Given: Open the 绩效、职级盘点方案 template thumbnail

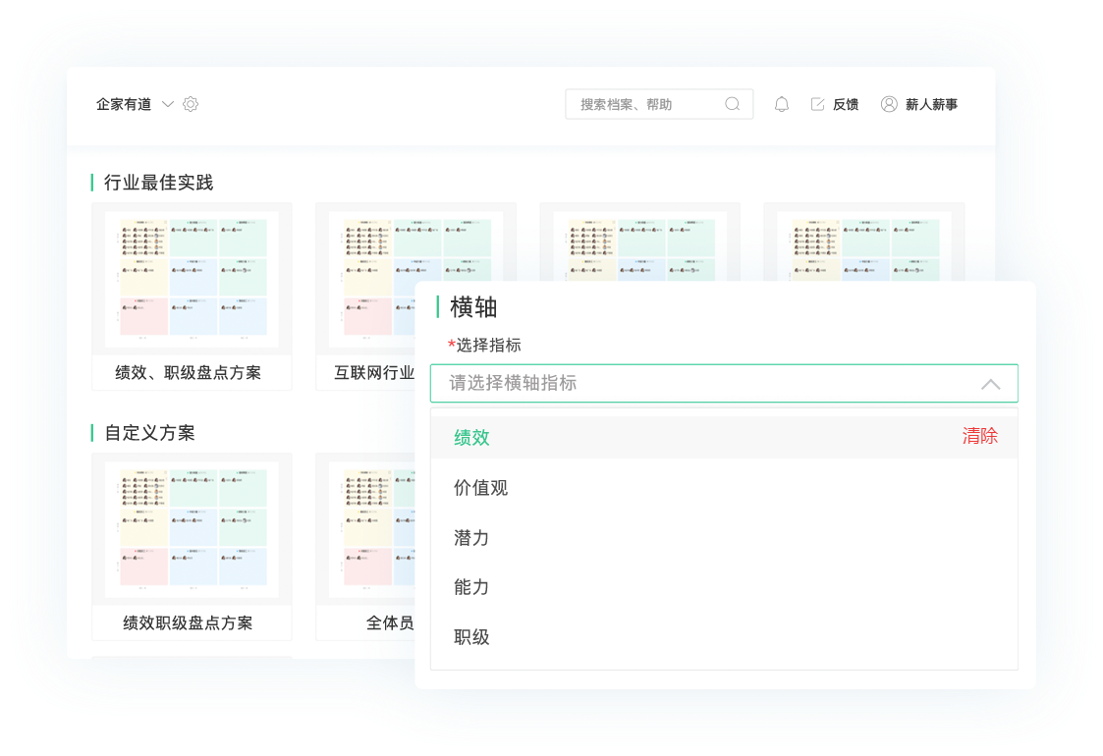Looking at the screenshot, I should point(192,278).
